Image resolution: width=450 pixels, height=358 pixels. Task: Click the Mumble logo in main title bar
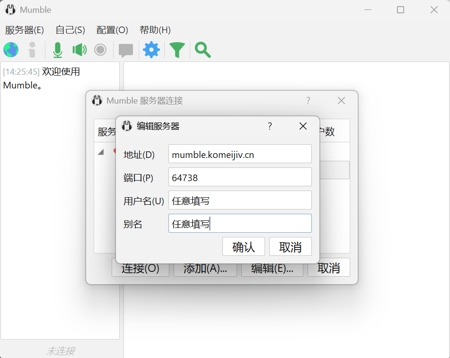pyautogui.click(x=10, y=10)
